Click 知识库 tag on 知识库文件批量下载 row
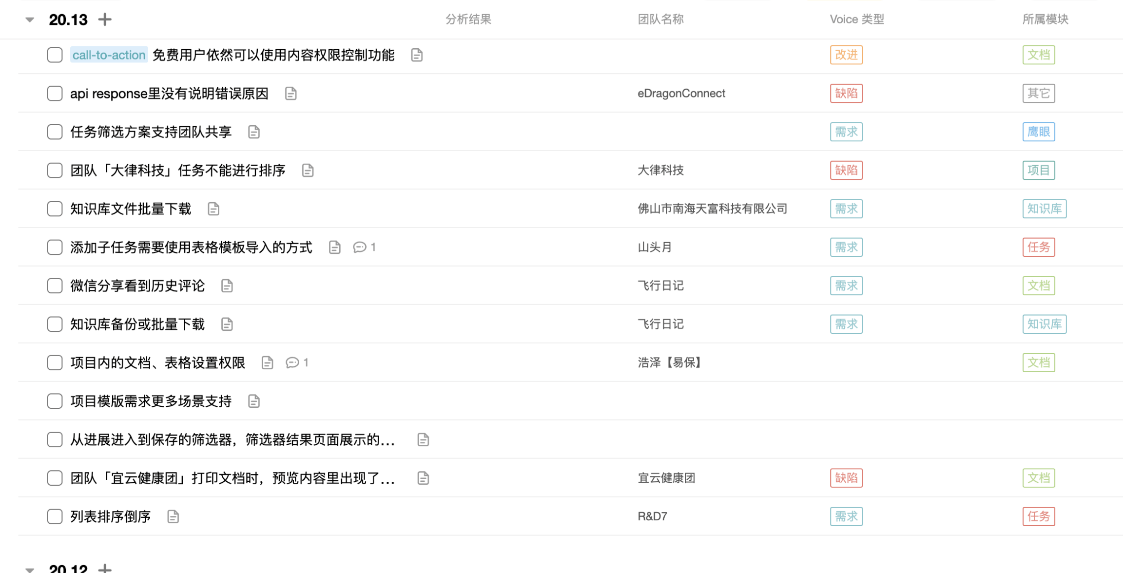1123x573 pixels. tap(1045, 209)
